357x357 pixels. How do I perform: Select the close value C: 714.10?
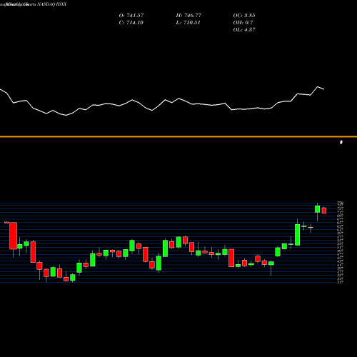click(x=131, y=23)
